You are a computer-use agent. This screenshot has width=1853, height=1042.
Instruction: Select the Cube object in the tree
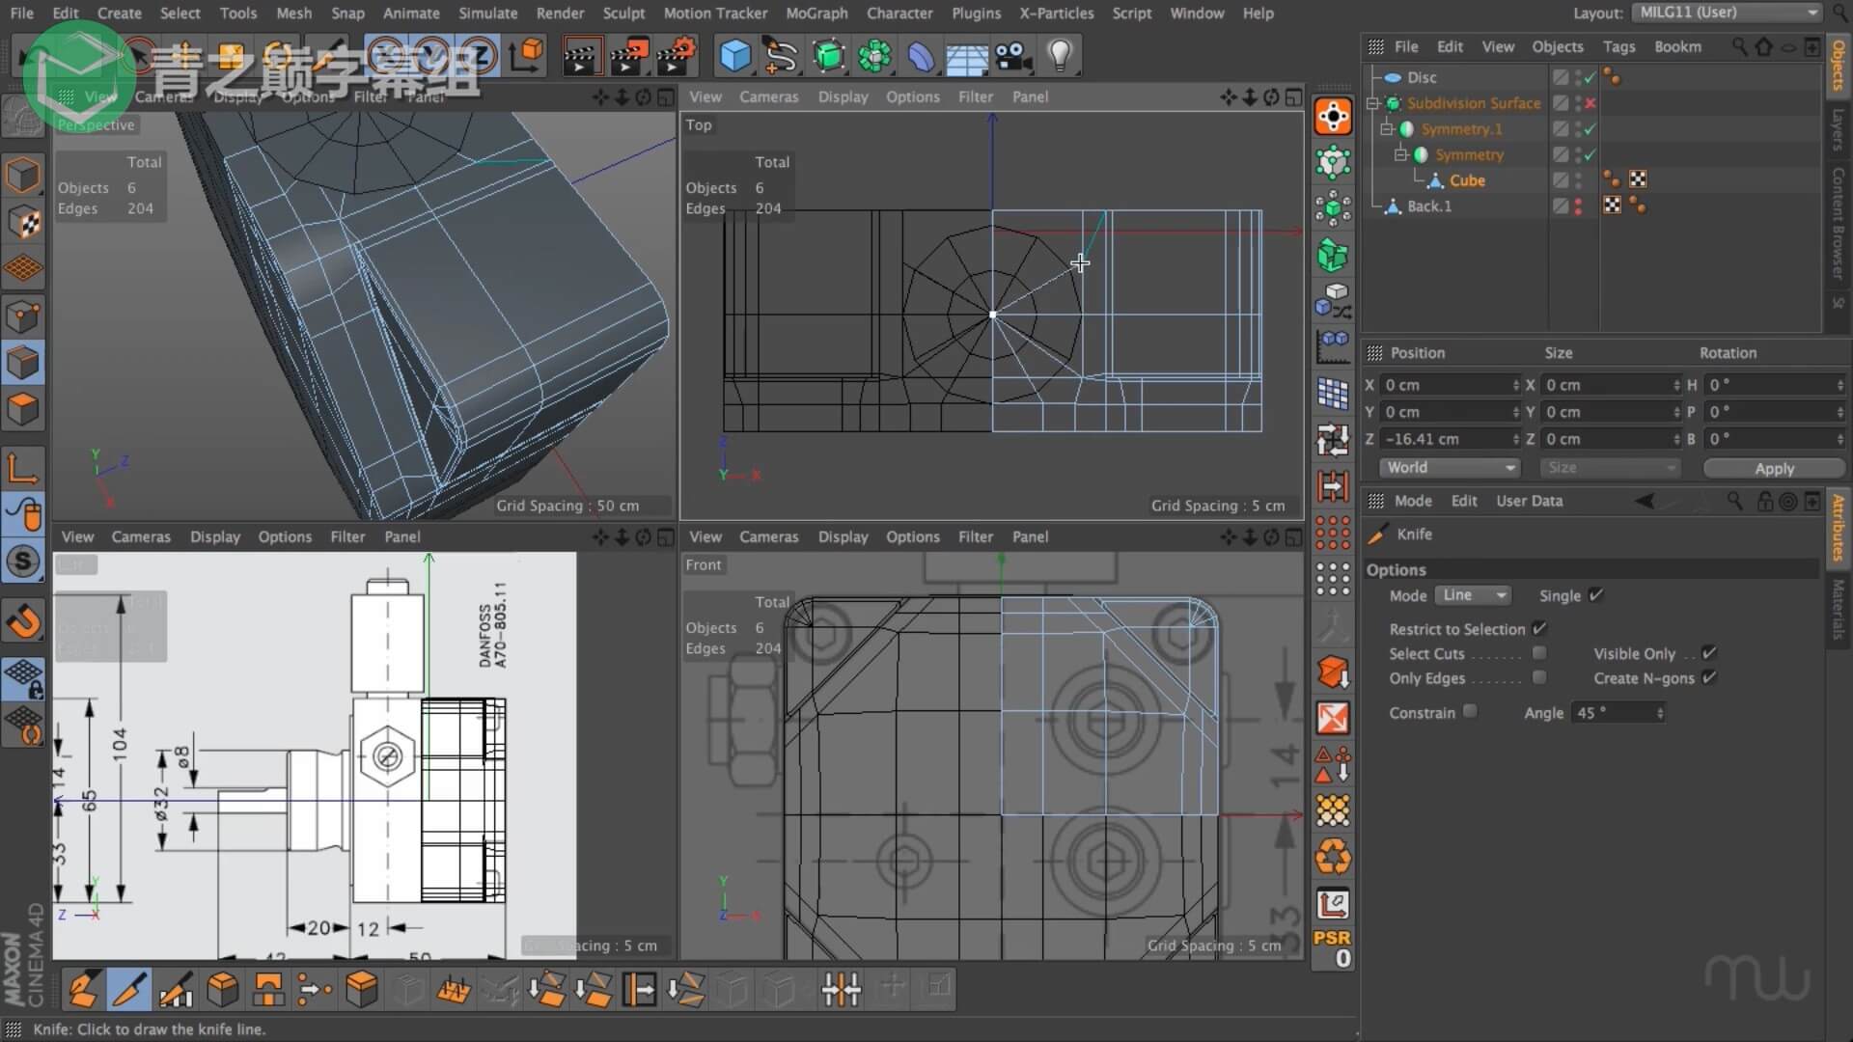[x=1467, y=180]
